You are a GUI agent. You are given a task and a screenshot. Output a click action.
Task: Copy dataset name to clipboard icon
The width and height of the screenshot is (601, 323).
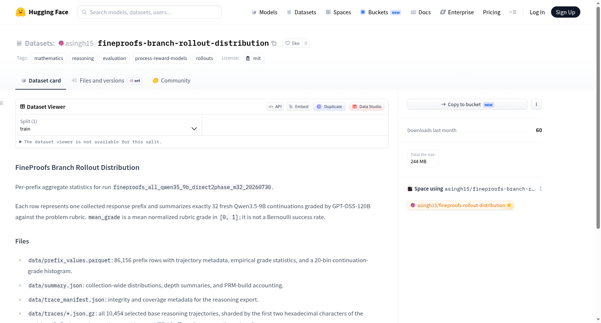(x=274, y=43)
